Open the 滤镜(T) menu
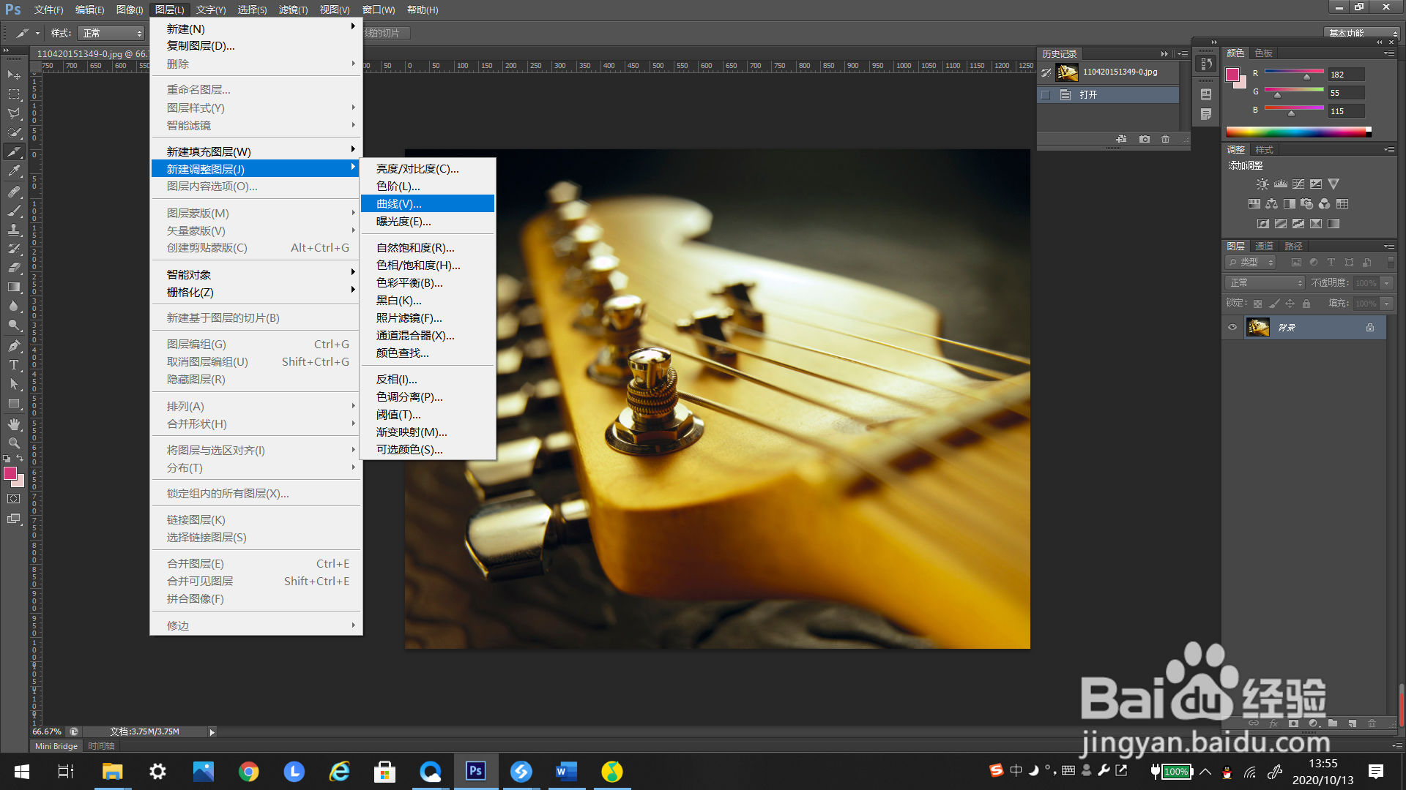 coord(293,10)
